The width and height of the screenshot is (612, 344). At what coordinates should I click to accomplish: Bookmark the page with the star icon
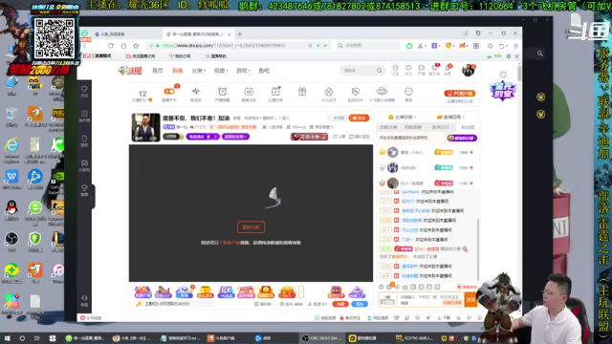[x=136, y=46]
